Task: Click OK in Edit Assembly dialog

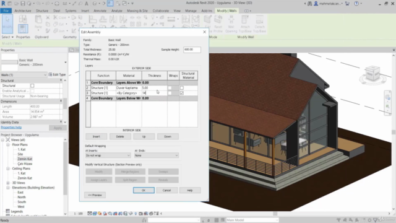Action: [x=144, y=190]
